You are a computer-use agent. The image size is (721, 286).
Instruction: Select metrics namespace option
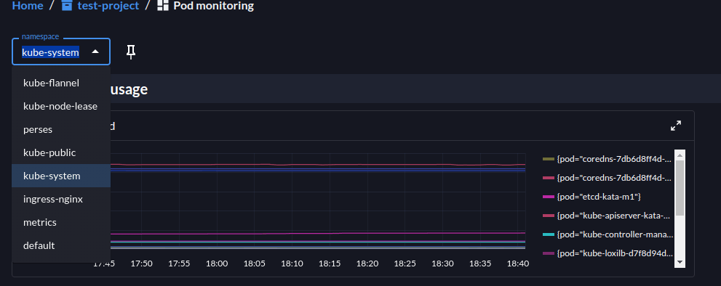point(61,222)
